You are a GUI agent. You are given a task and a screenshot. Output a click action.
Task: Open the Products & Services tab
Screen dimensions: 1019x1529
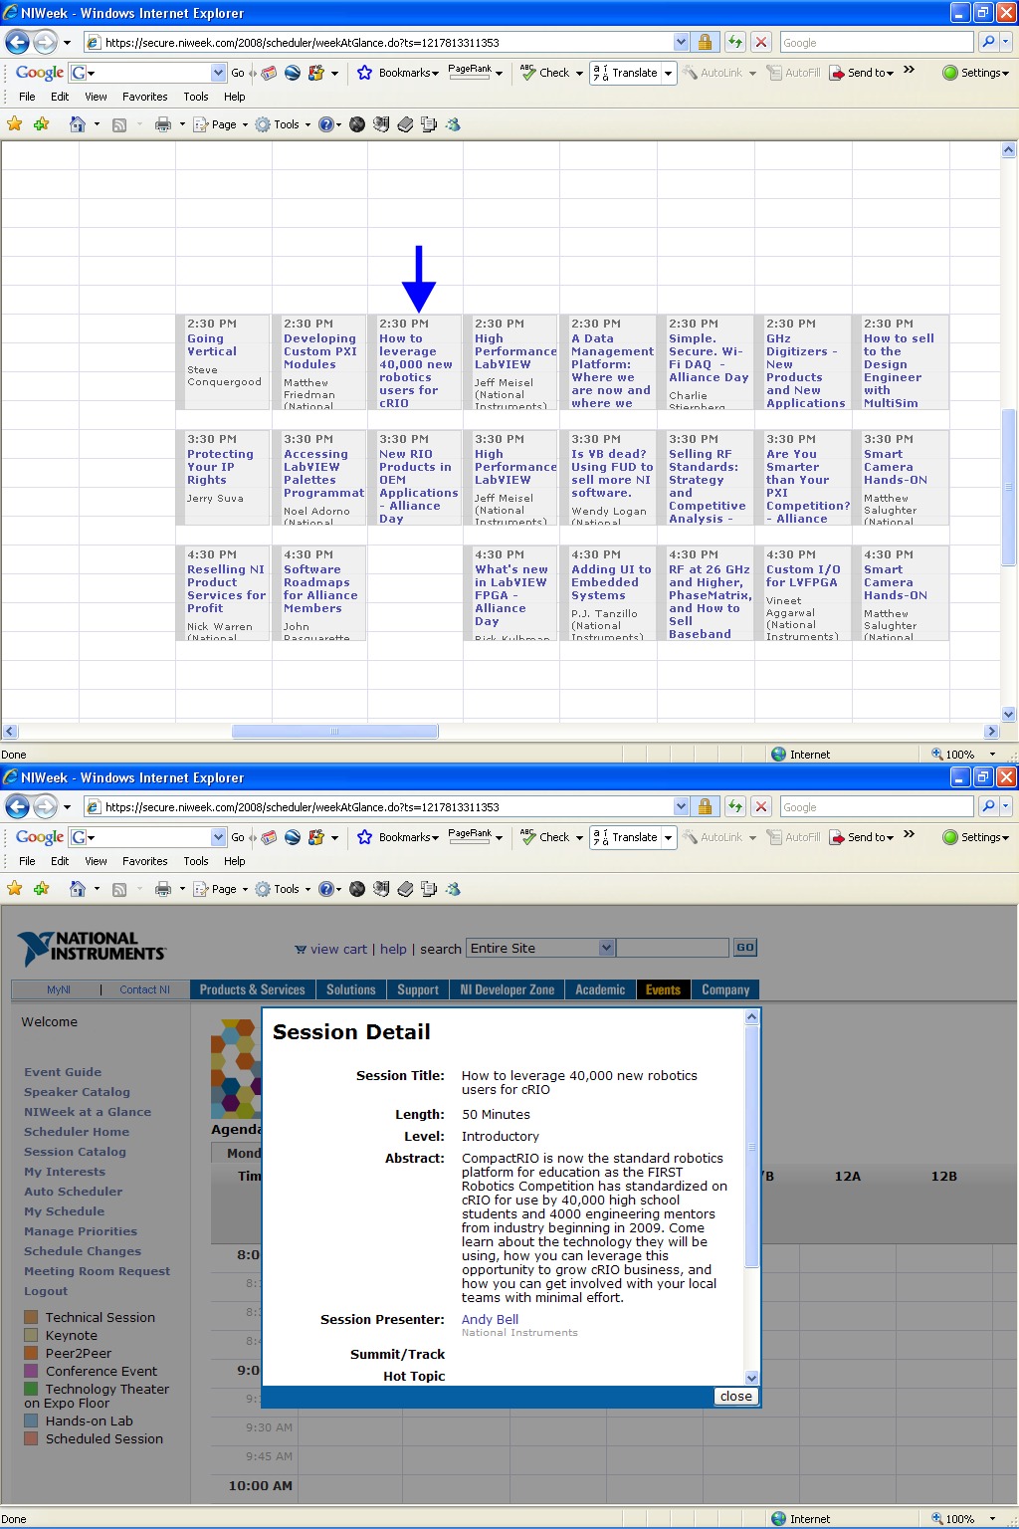[252, 989]
